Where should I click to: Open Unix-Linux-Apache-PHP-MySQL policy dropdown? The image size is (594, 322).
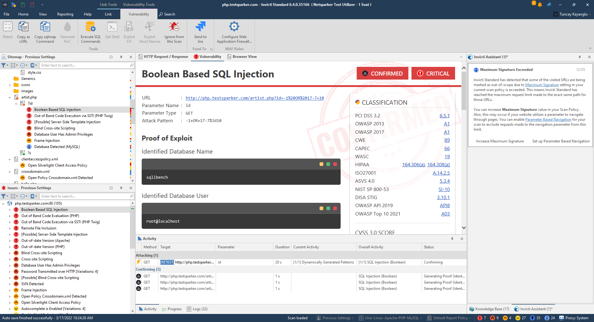[x=390, y=318]
